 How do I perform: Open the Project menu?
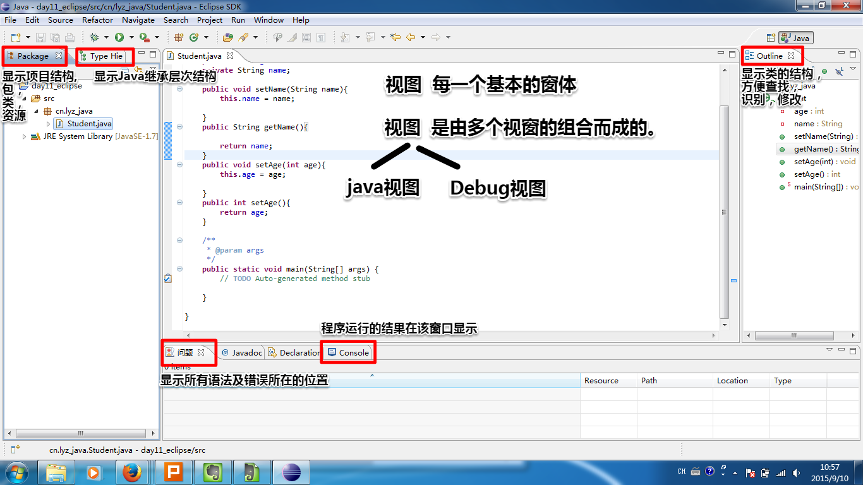(x=210, y=20)
